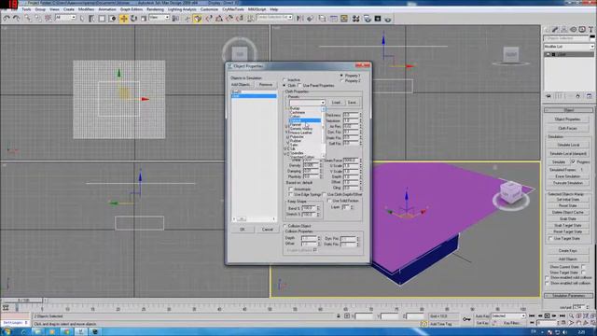This screenshot has width=597, height=336.
Task: Click the Erase Simulation button
Action: (568, 176)
